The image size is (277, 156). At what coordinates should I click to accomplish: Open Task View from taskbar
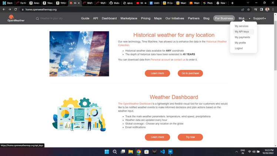[123, 152]
